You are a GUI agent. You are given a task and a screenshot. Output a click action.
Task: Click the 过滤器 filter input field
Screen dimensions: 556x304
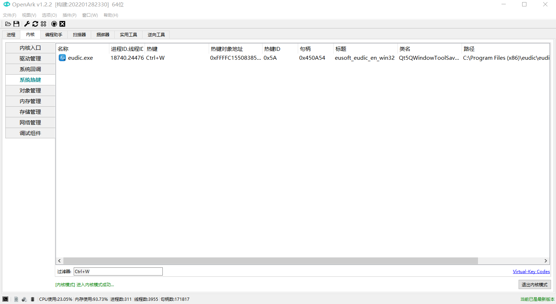click(118, 271)
